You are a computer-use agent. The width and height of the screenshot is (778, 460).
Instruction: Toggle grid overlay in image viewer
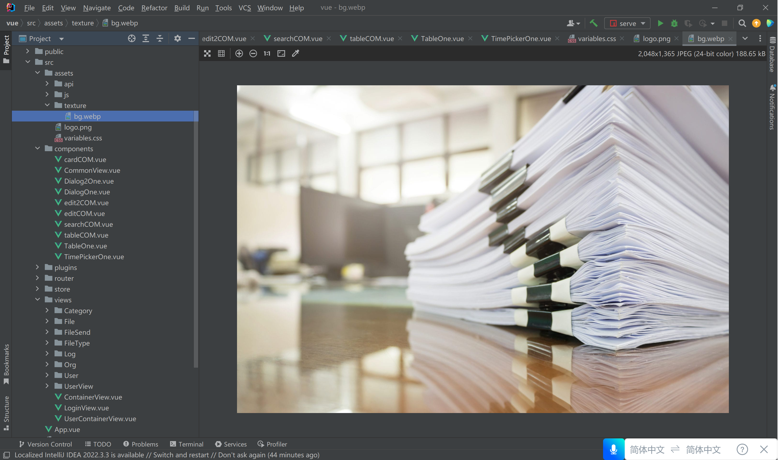click(x=221, y=54)
